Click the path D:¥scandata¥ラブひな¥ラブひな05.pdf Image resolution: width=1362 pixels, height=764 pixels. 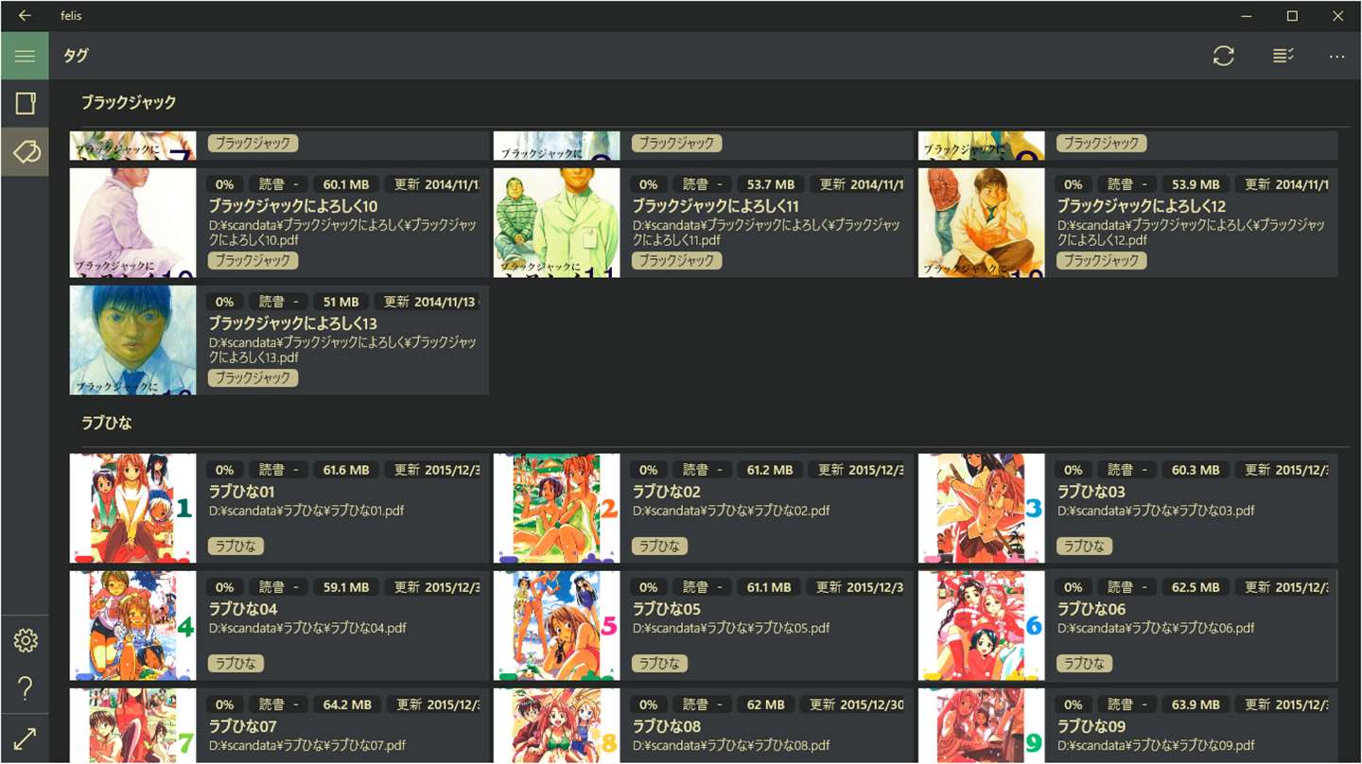tap(731, 628)
